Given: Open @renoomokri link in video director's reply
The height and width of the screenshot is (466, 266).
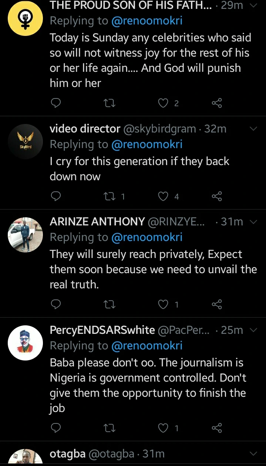Looking at the screenshot, I should 147,144.
